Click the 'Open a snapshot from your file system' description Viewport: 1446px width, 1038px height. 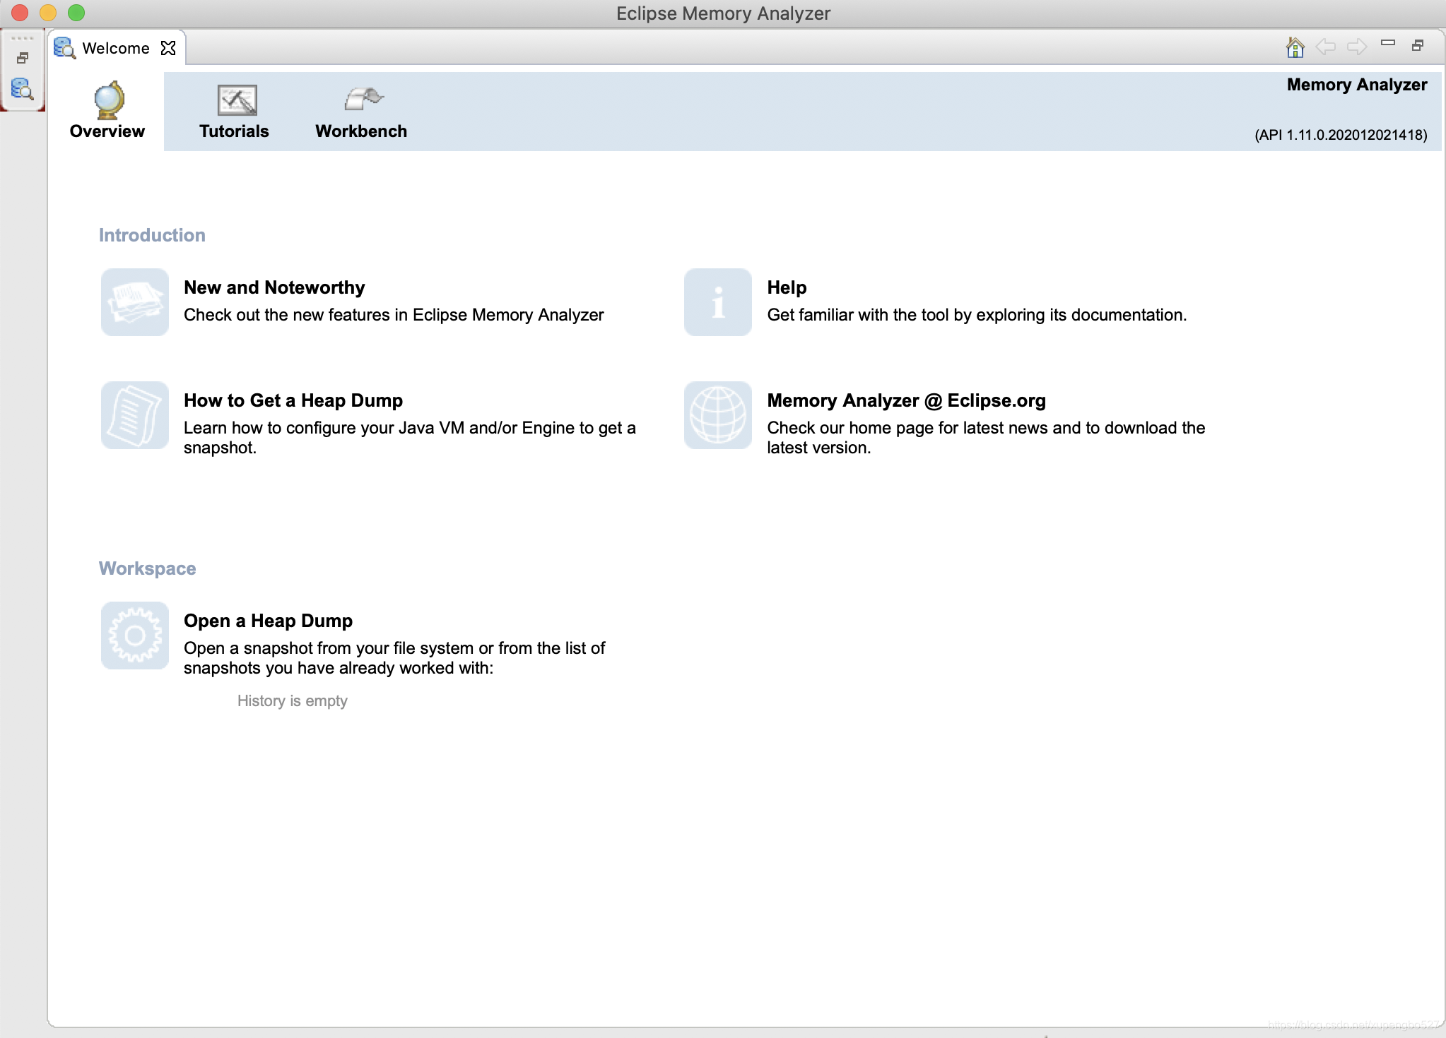click(x=394, y=658)
